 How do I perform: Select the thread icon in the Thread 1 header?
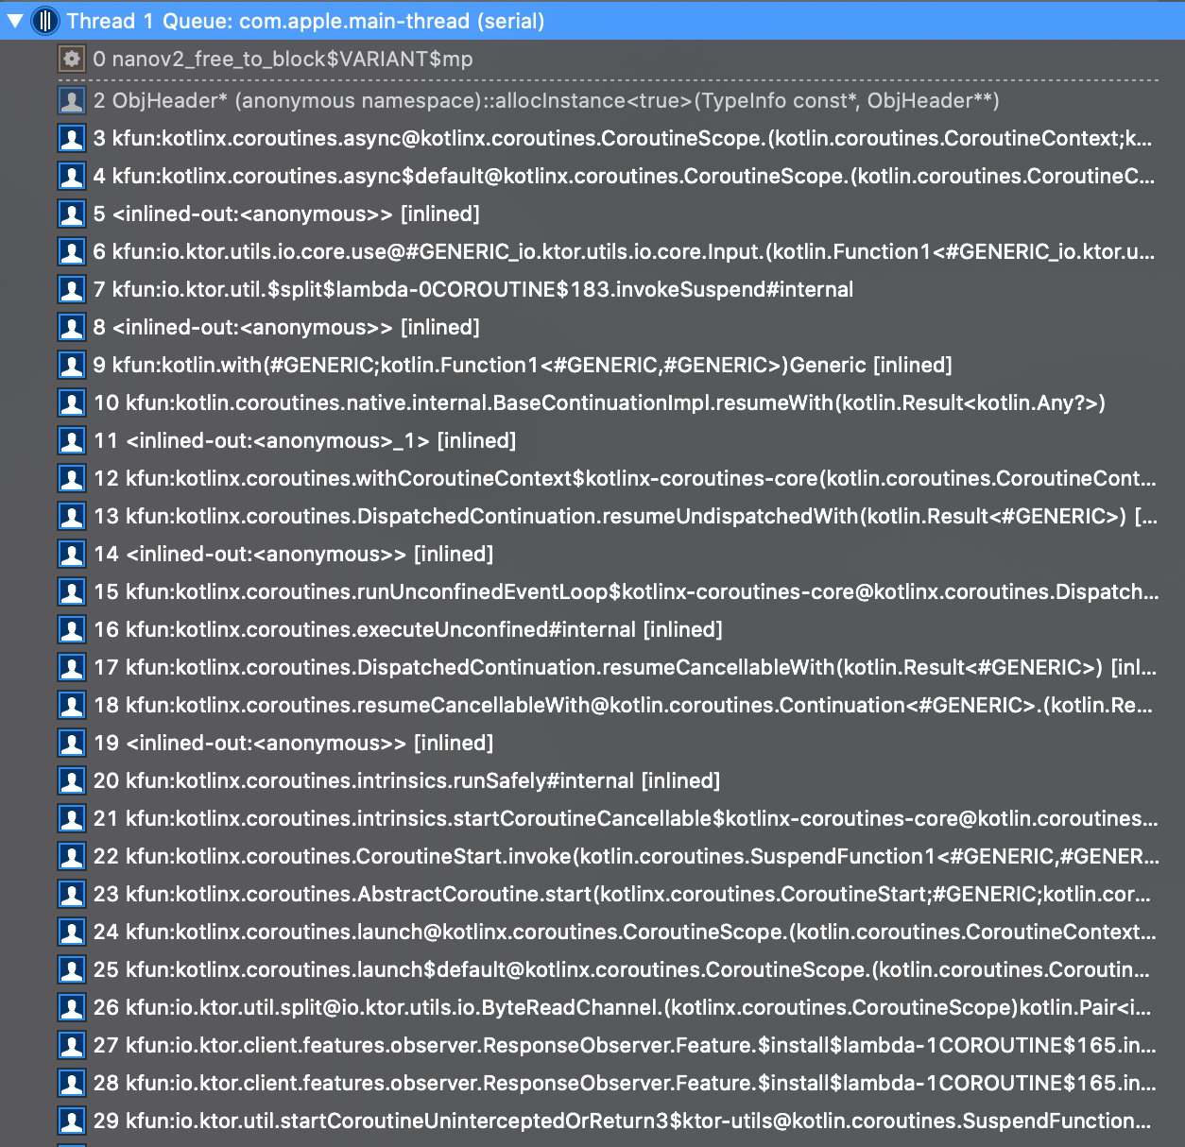(43, 20)
